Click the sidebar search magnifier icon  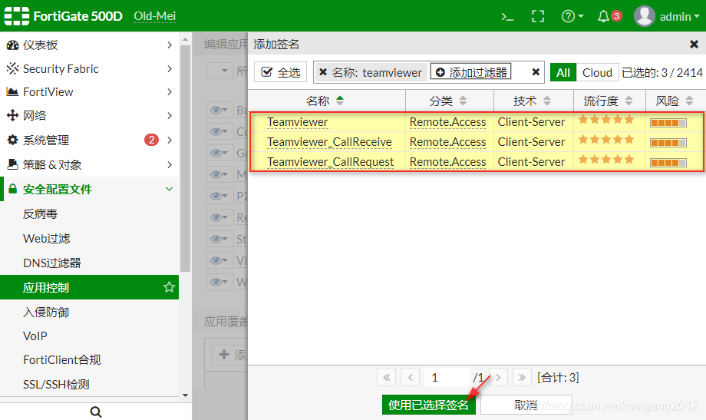point(95,412)
